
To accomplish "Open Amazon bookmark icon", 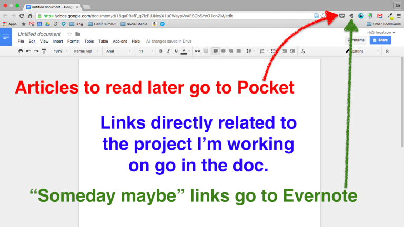I will coord(154,24).
